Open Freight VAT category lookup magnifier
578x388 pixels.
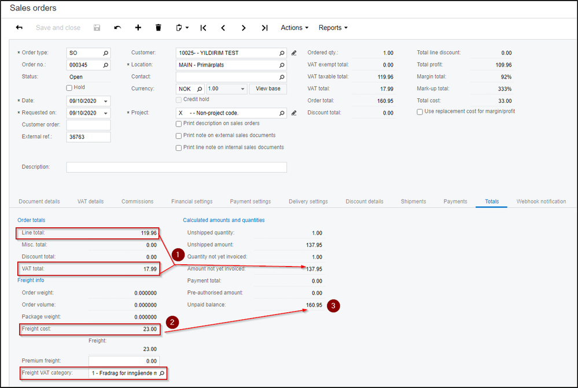point(162,374)
